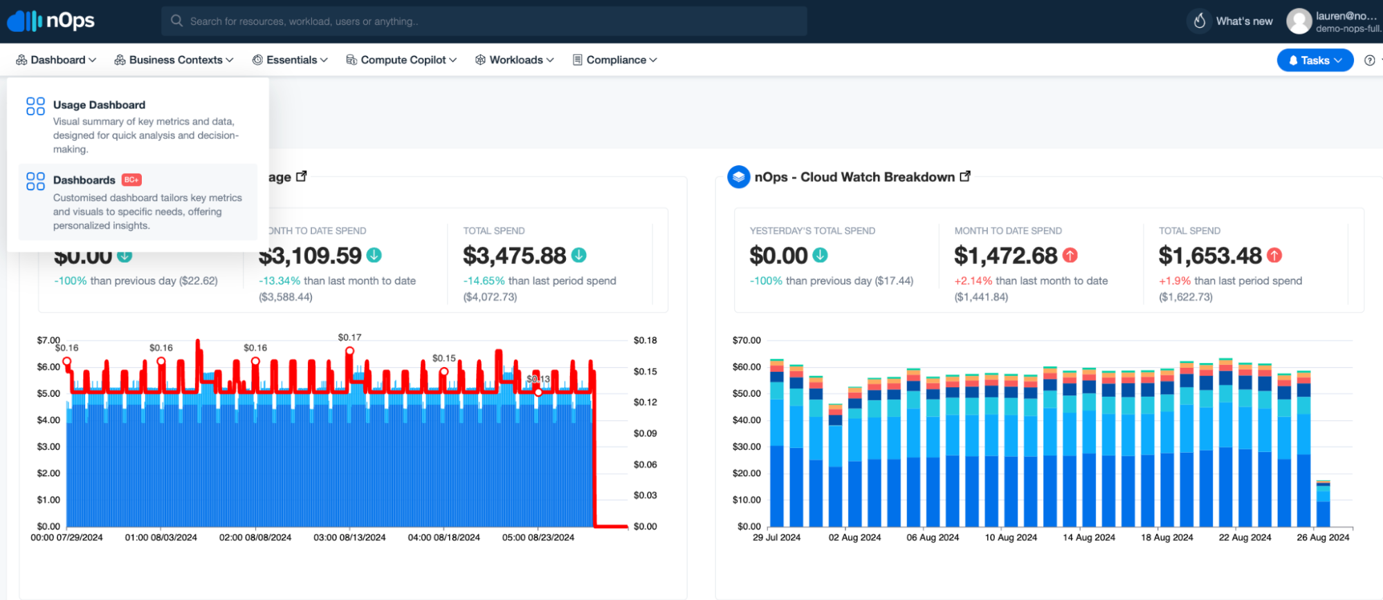
Task: Click the lauren@no... account name
Action: (x=1346, y=15)
